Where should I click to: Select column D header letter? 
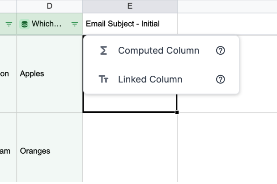(x=50, y=6)
